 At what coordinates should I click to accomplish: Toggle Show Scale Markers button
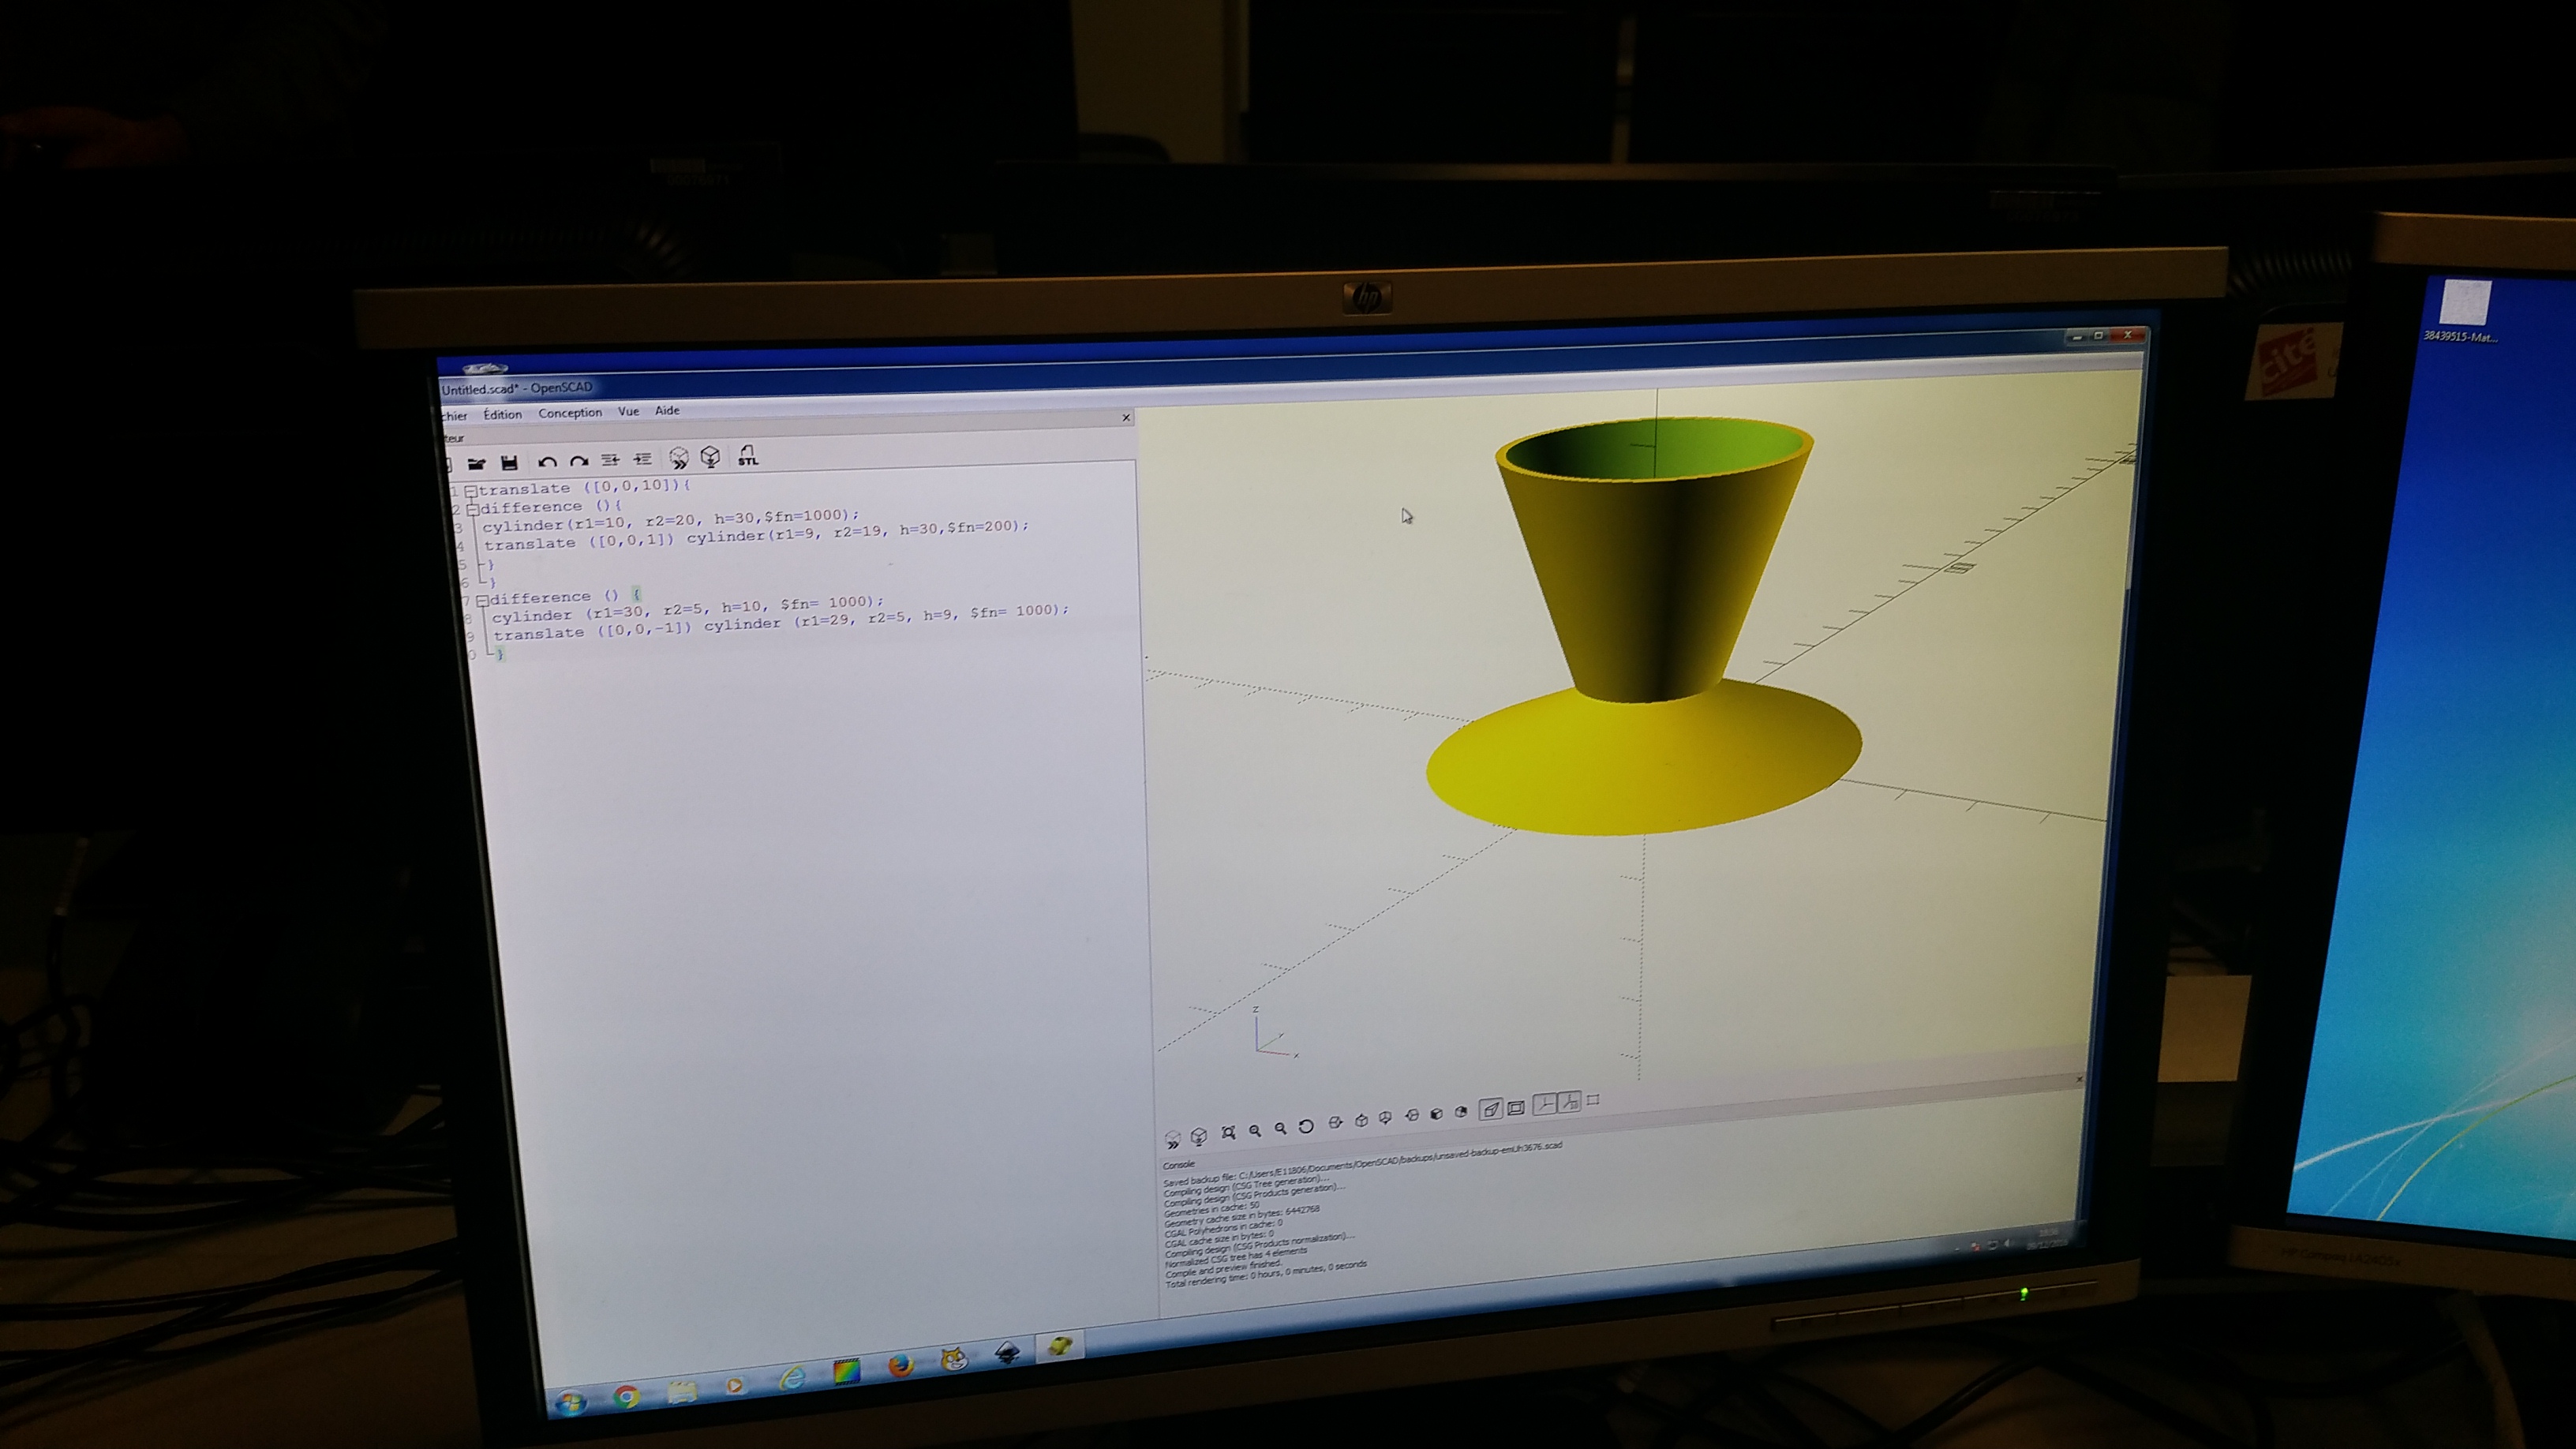click(x=1569, y=1102)
